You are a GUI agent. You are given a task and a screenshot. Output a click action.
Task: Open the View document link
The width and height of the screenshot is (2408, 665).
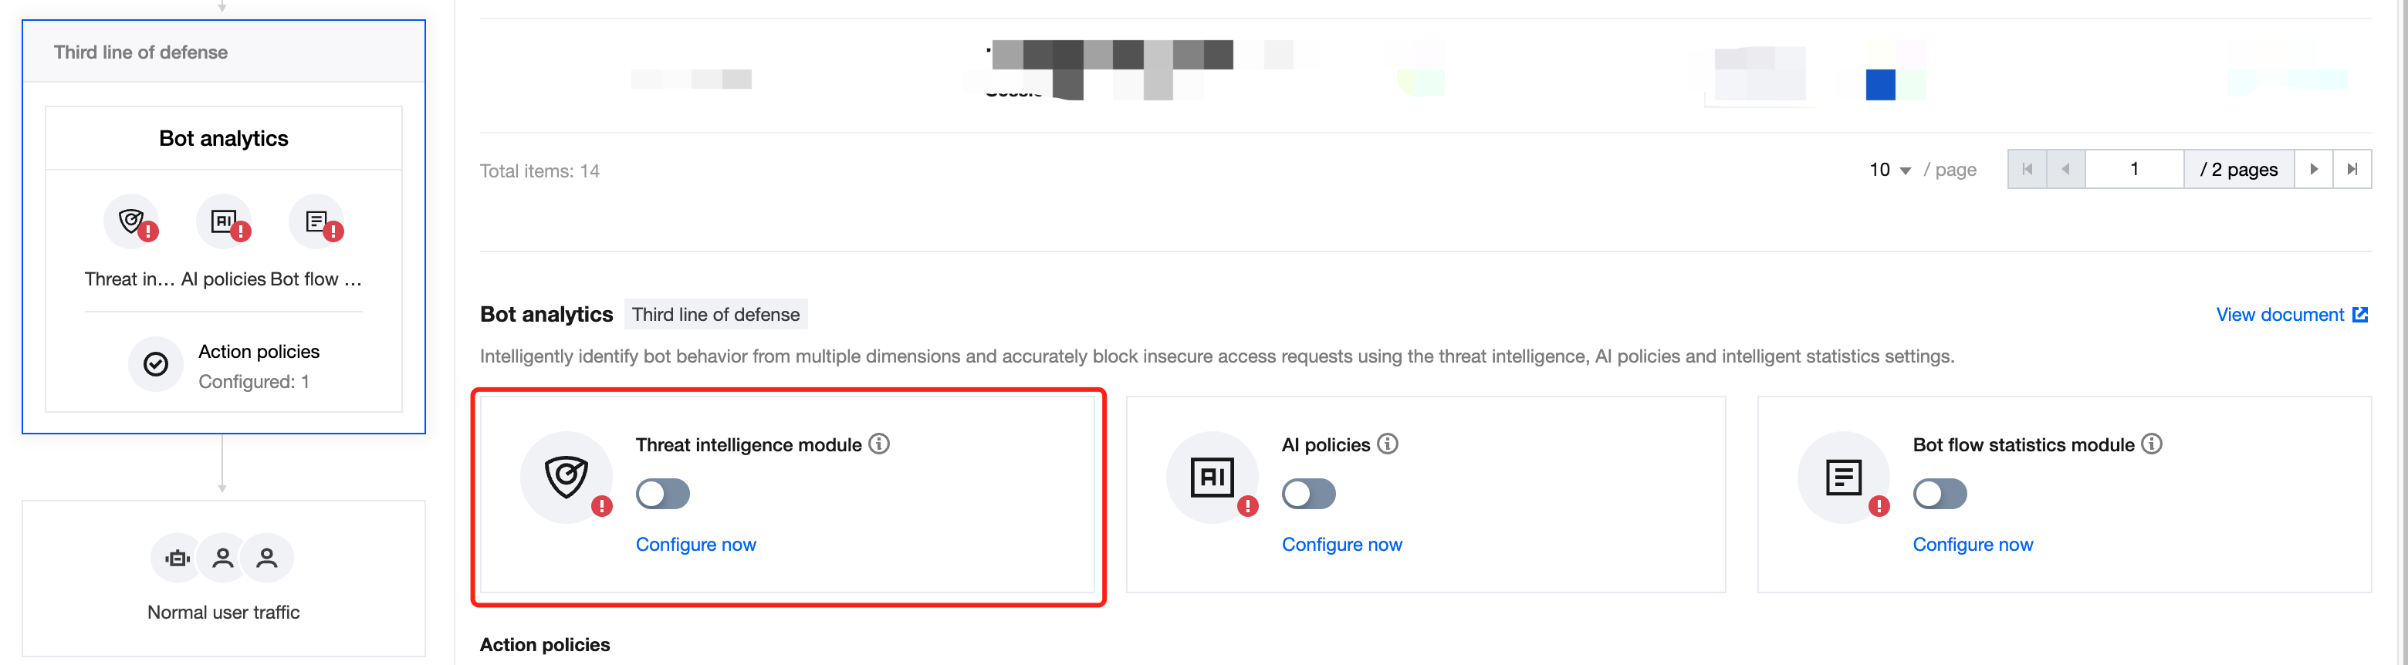[x=2290, y=315]
